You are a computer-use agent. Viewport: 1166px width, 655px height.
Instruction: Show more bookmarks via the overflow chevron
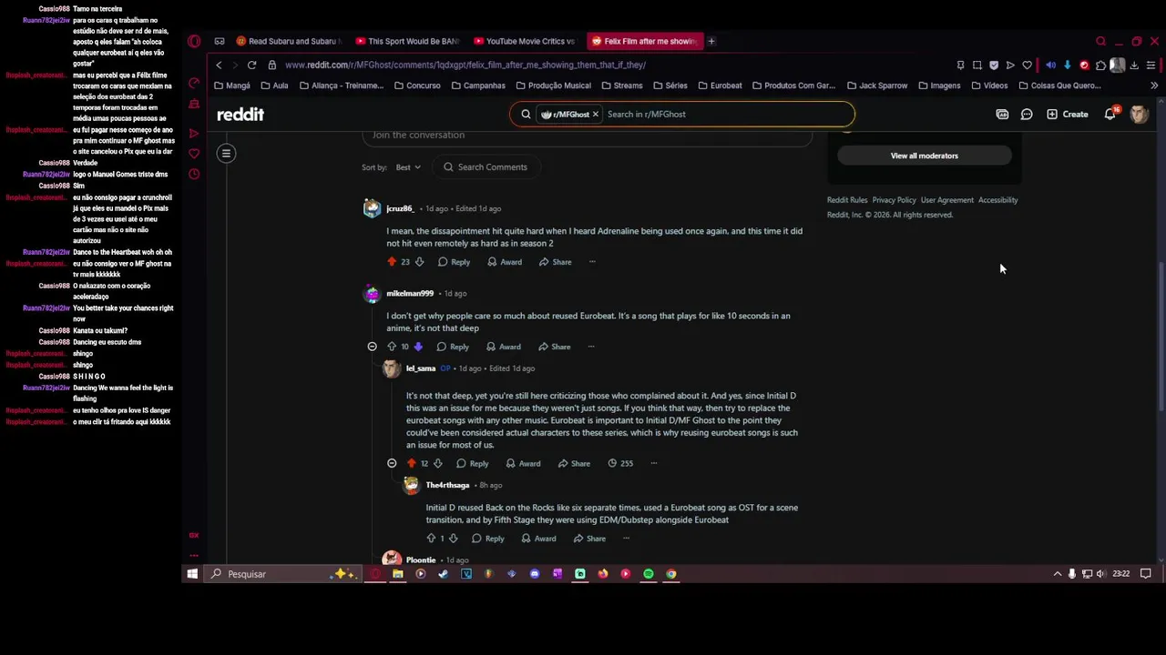(1153, 86)
